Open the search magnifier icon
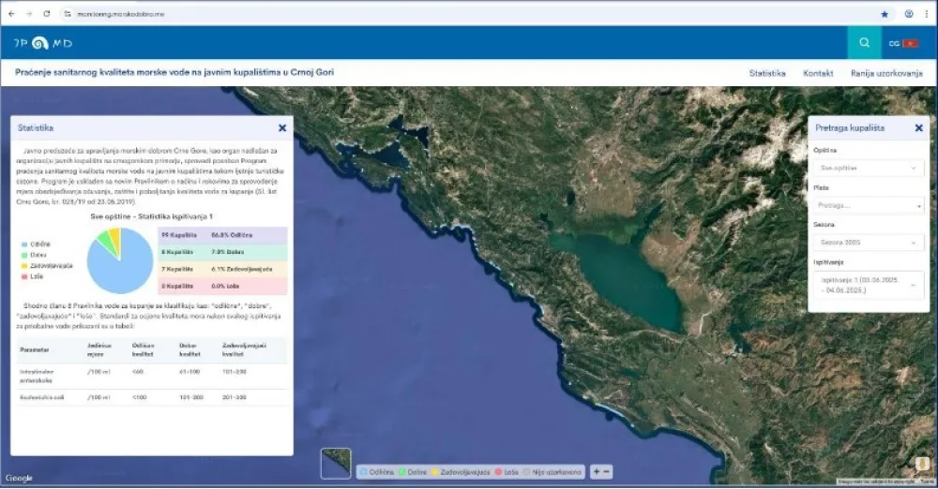 [864, 43]
